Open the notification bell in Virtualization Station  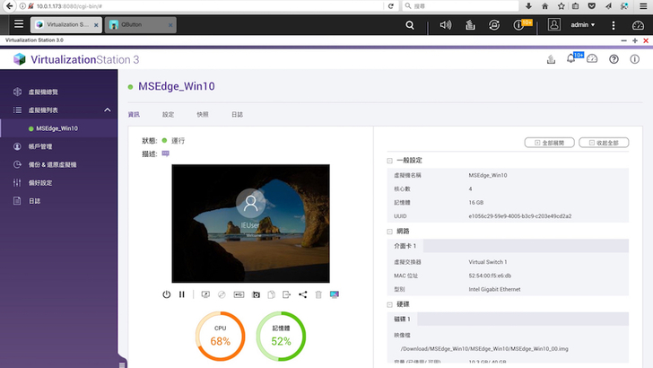[570, 59]
